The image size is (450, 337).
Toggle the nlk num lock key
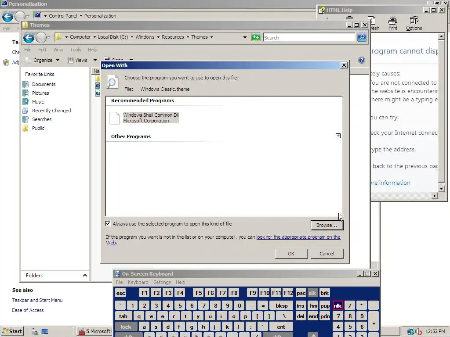[337, 306]
